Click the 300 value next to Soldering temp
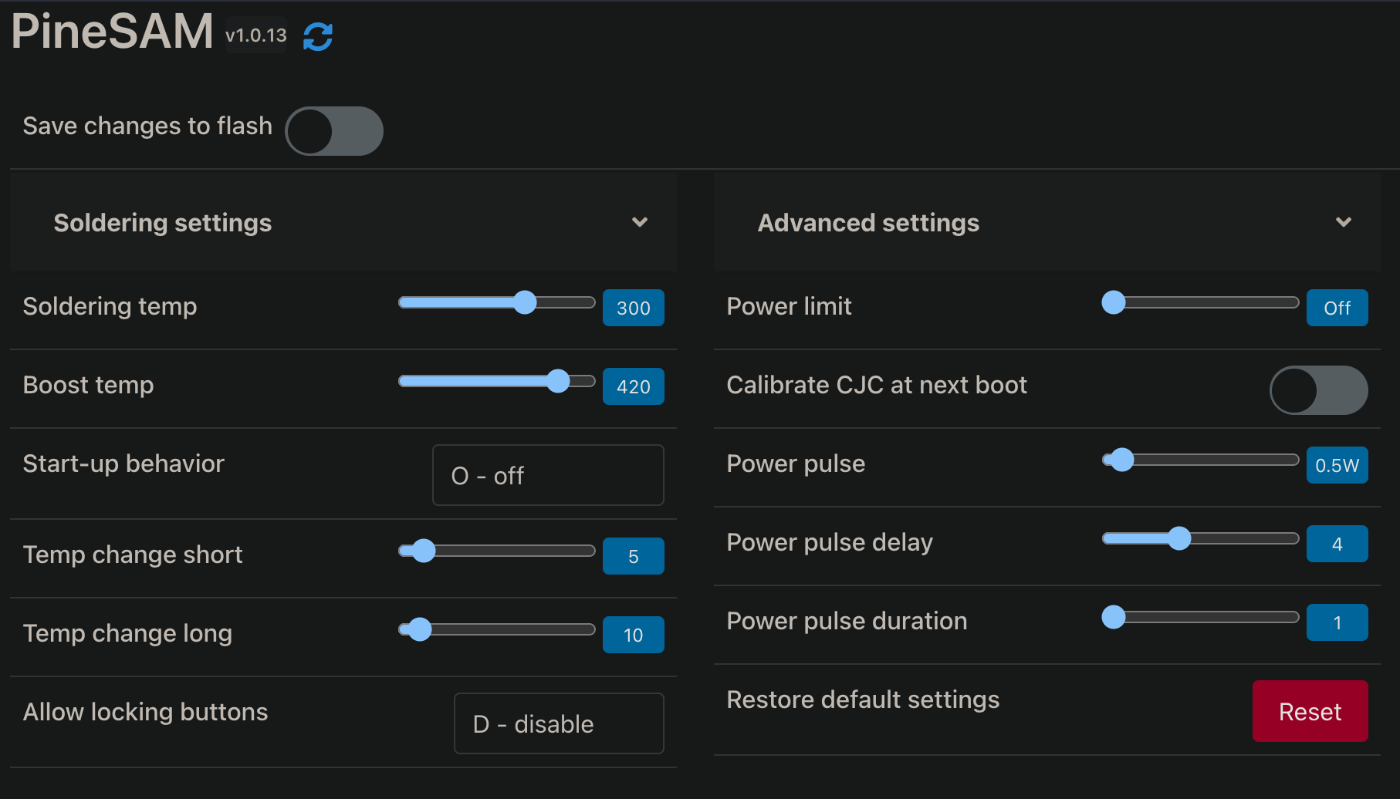1400x799 pixels. [633, 308]
